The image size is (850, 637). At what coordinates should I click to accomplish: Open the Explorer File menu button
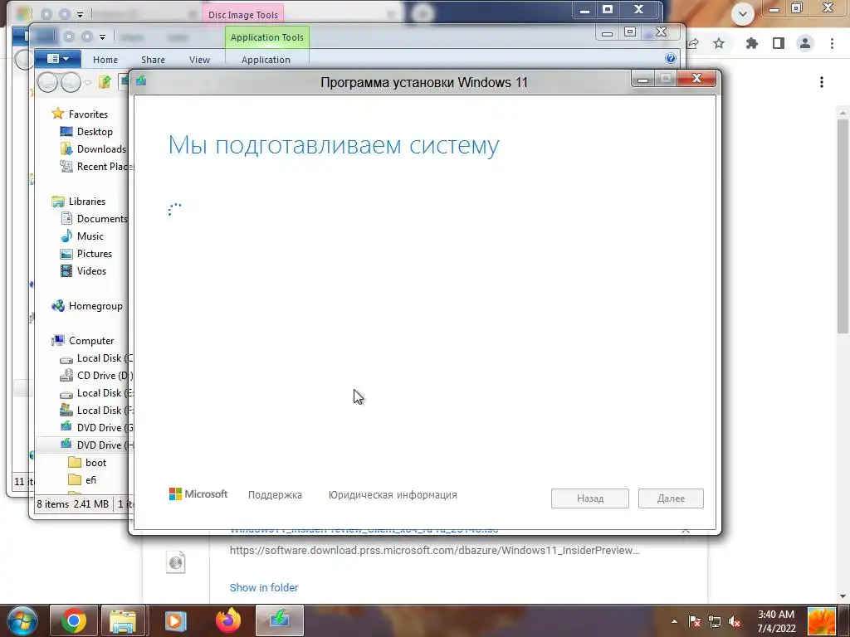point(58,59)
